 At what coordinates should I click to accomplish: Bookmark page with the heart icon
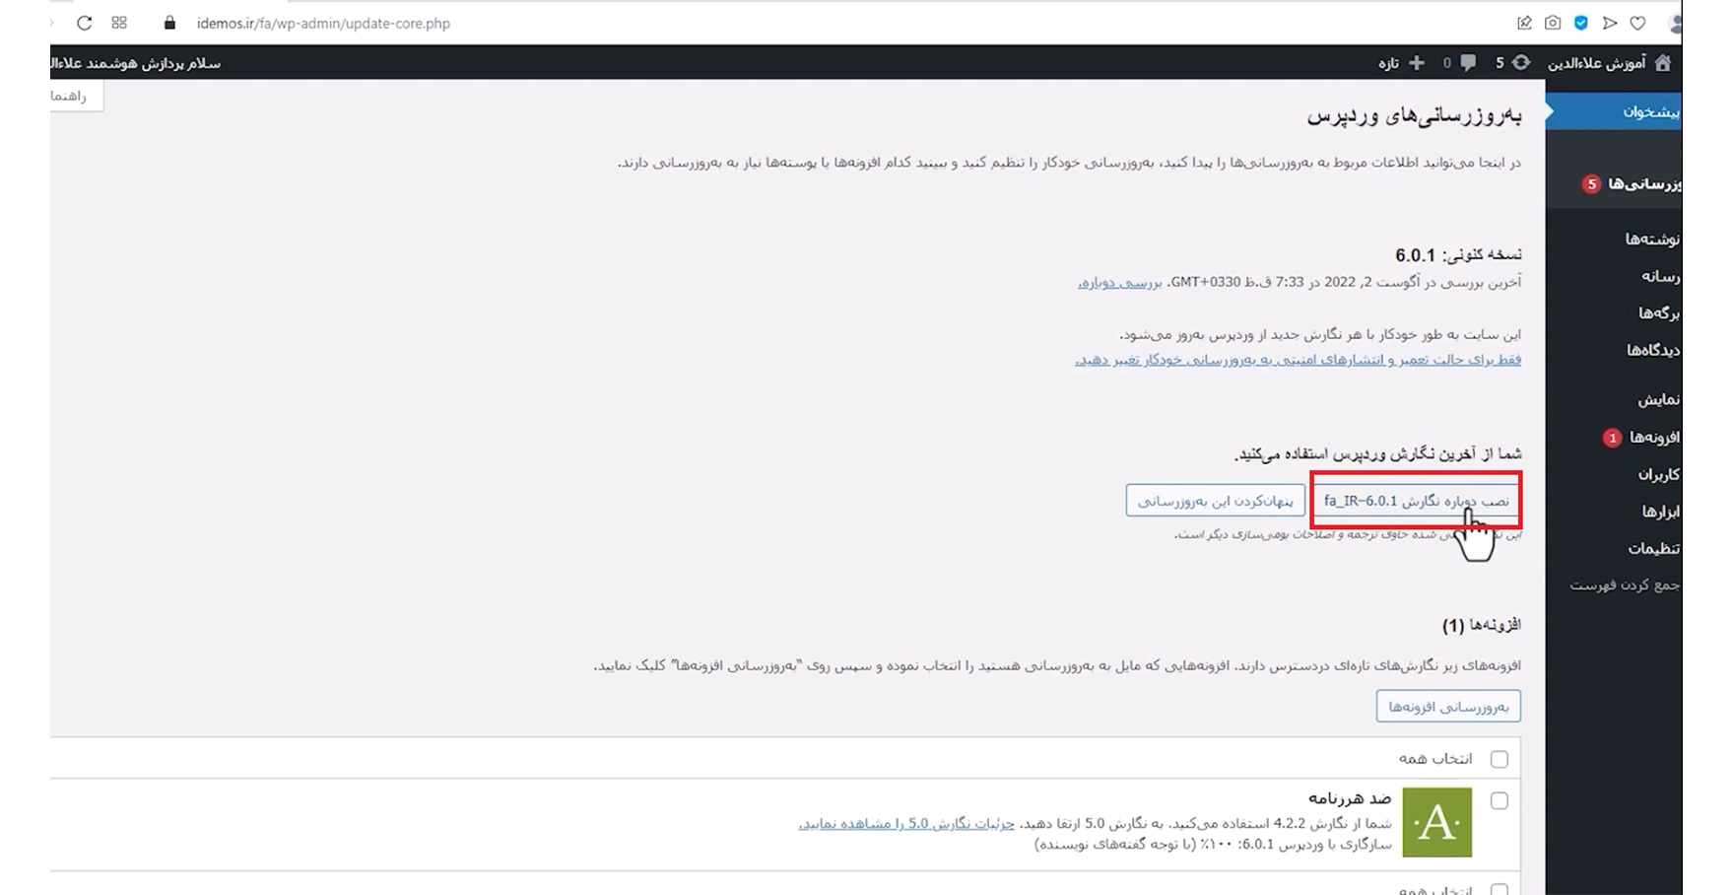click(x=1638, y=23)
